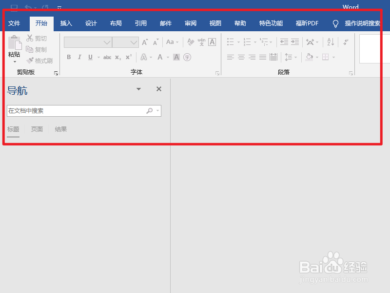Open the 邮件 (Mailings) tab
This screenshot has height=293, width=390.
[x=166, y=23]
